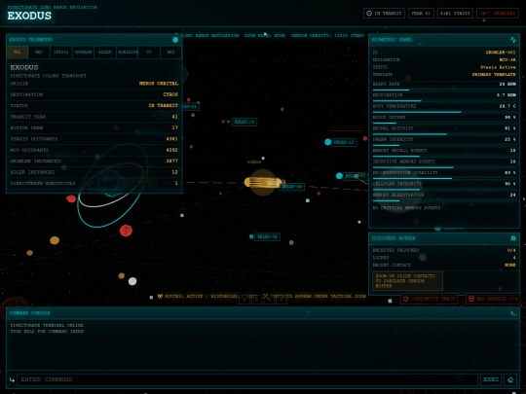The width and height of the screenshot is (526, 394).
Task: Click the Continuity Trace shield icon
Action: (x=405, y=299)
